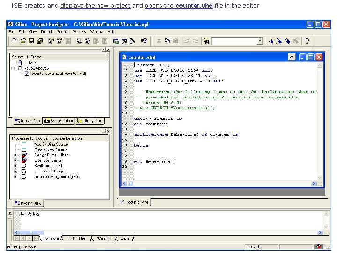Image resolution: width=337 pixels, height=253 pixels.
Task: Open the Source menu
Action: pos(63,32)
